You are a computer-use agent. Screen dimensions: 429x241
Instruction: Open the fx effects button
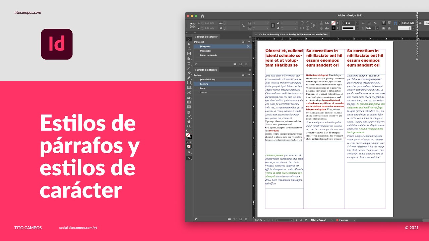pos(375,23)
